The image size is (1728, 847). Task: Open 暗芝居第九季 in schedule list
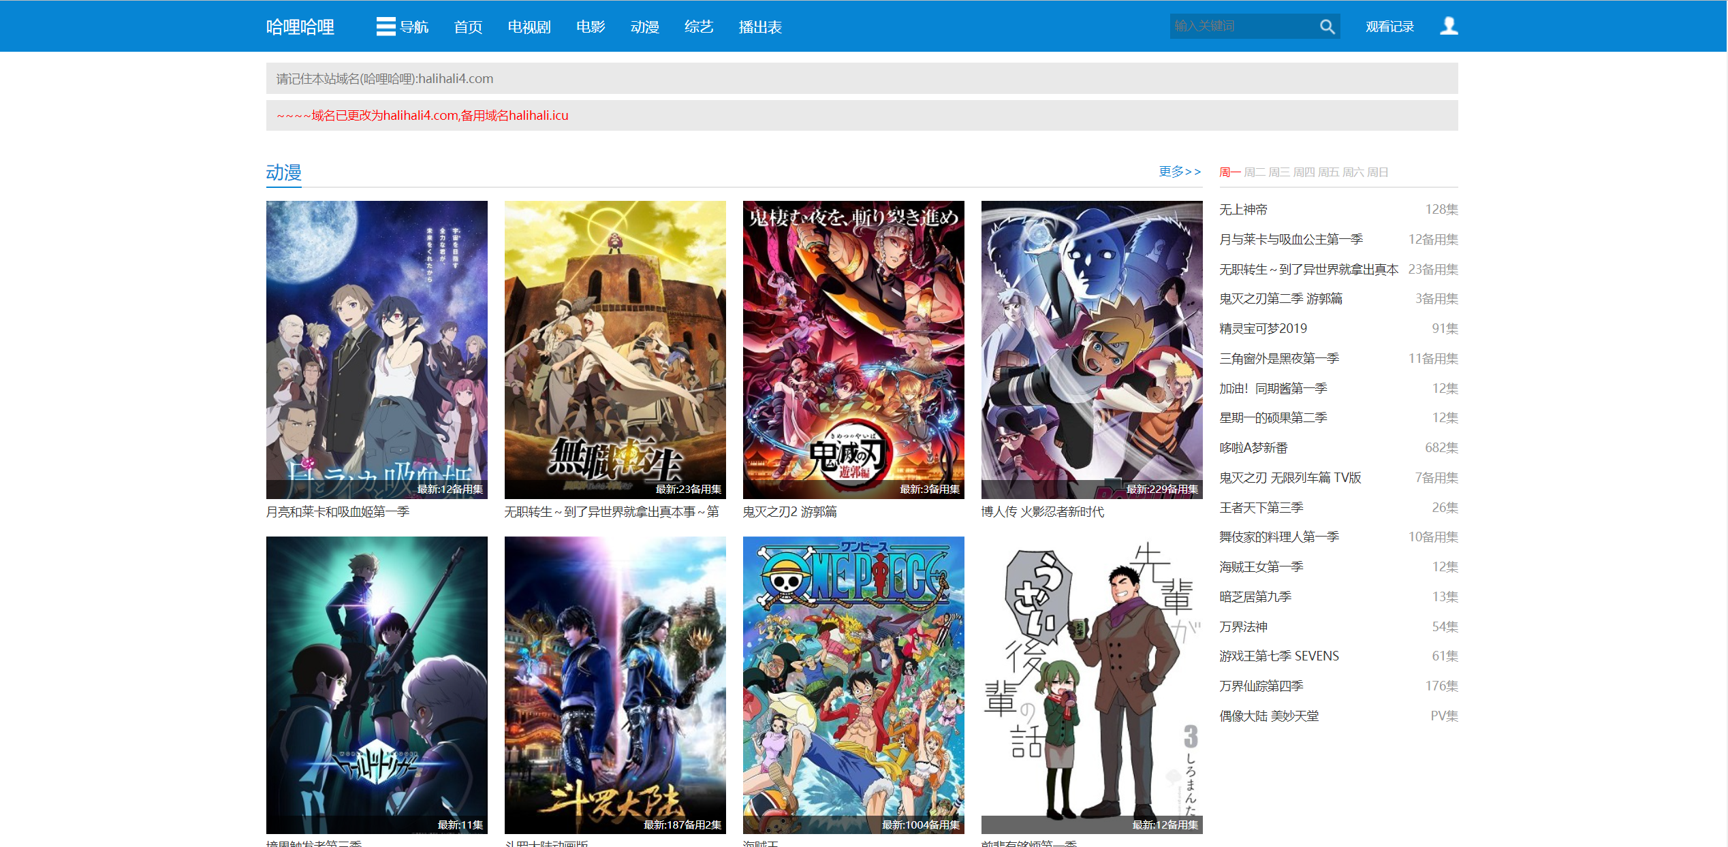tap(1255, 597)
